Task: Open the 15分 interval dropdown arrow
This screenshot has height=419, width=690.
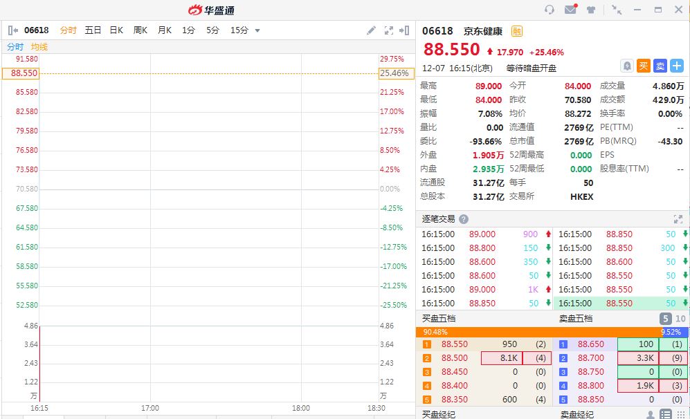Action: pos(257,30)
